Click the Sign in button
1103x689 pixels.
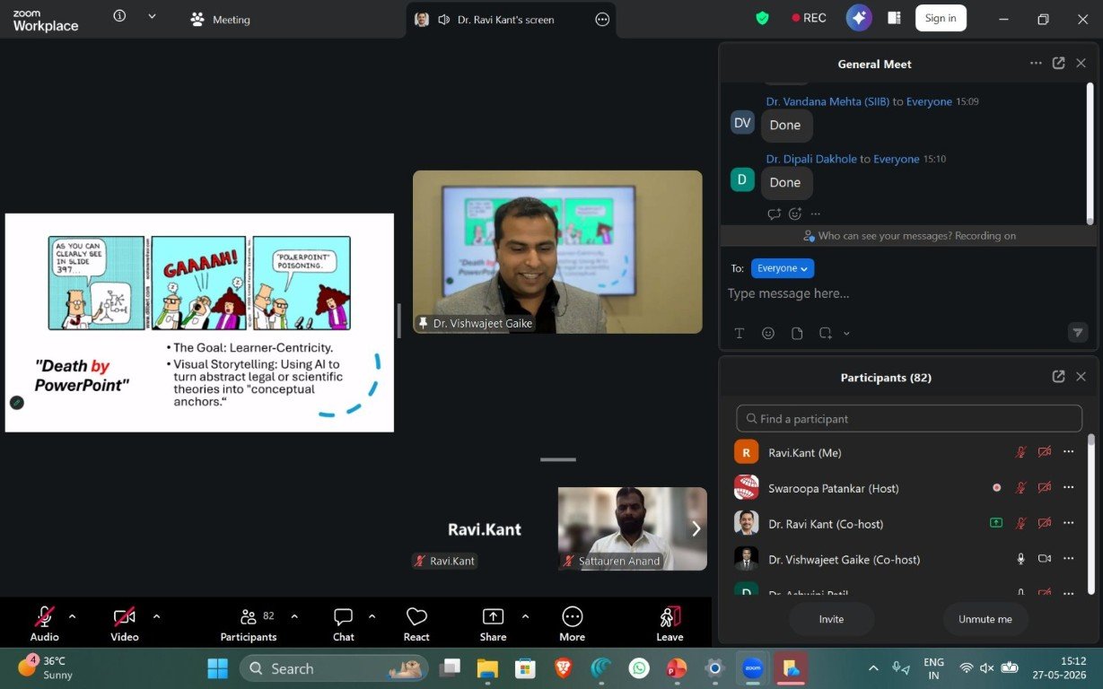tap(941, 18)
